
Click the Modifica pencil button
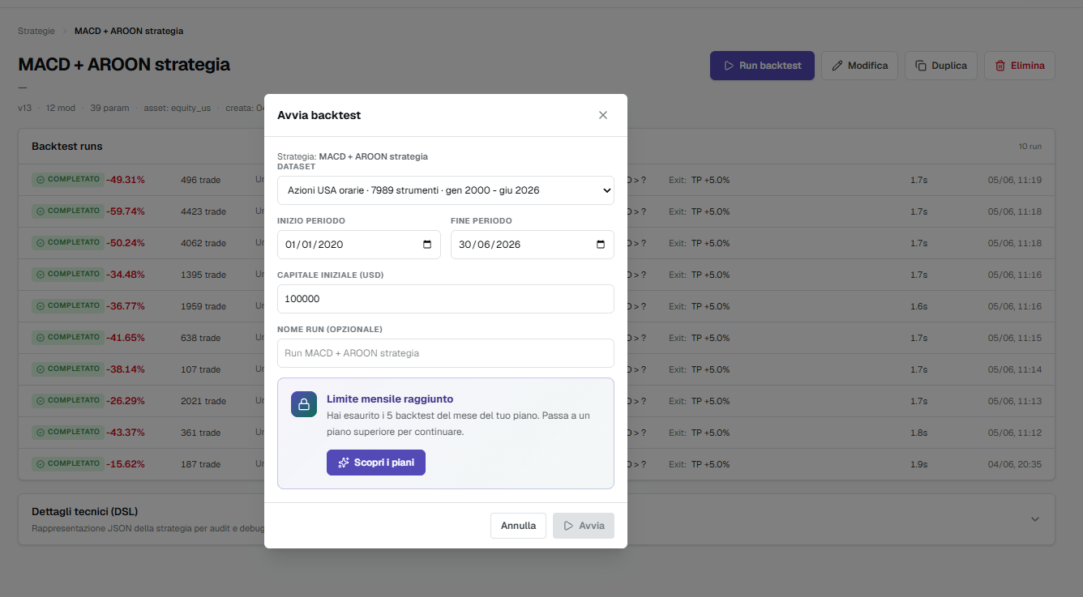click(859, 66)
